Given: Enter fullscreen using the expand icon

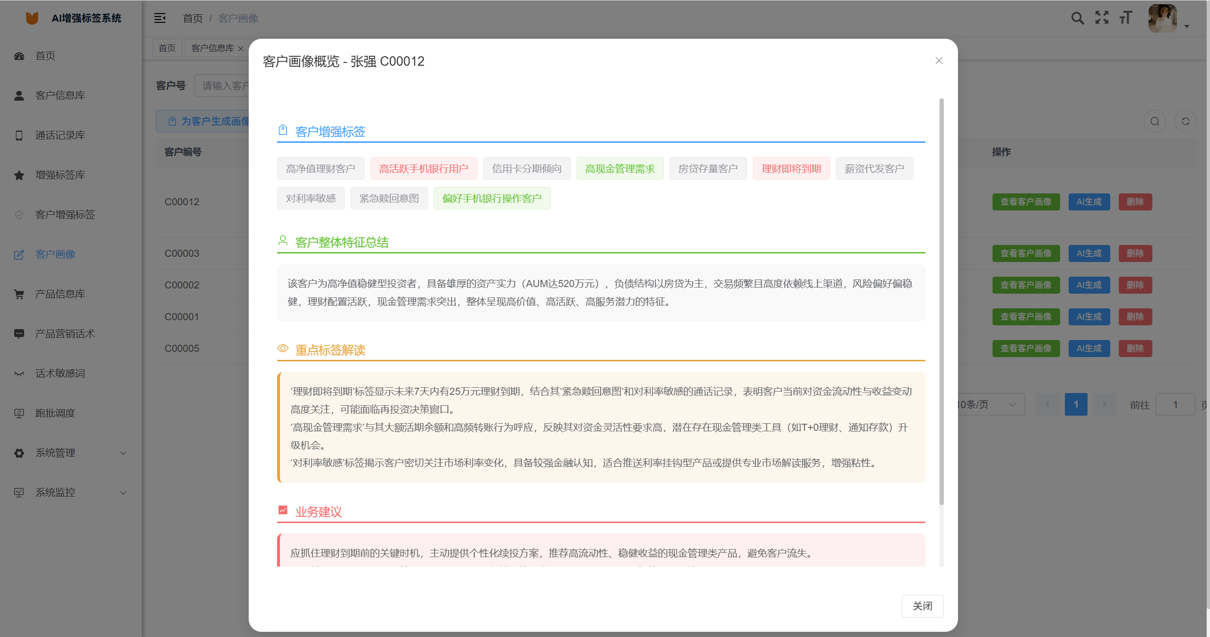Looking at the screenshot, I should (x=1102, y=18).
